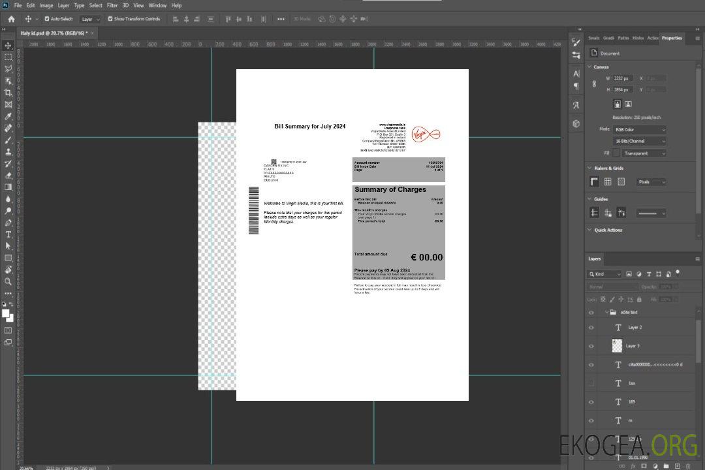This screenshot has width=705, height=470.
Task: Open the 16 Bits/Channel dropdown
Action: point(639,141)
